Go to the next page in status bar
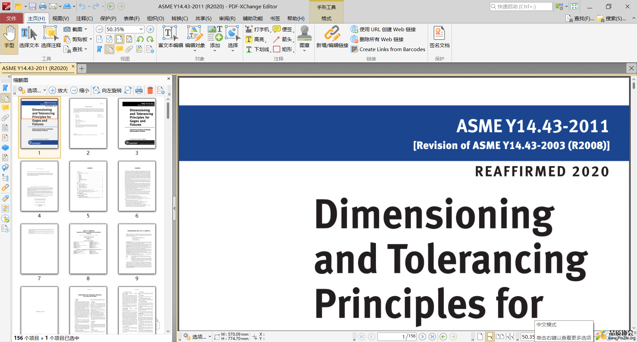637x342 pixels. 422,337
